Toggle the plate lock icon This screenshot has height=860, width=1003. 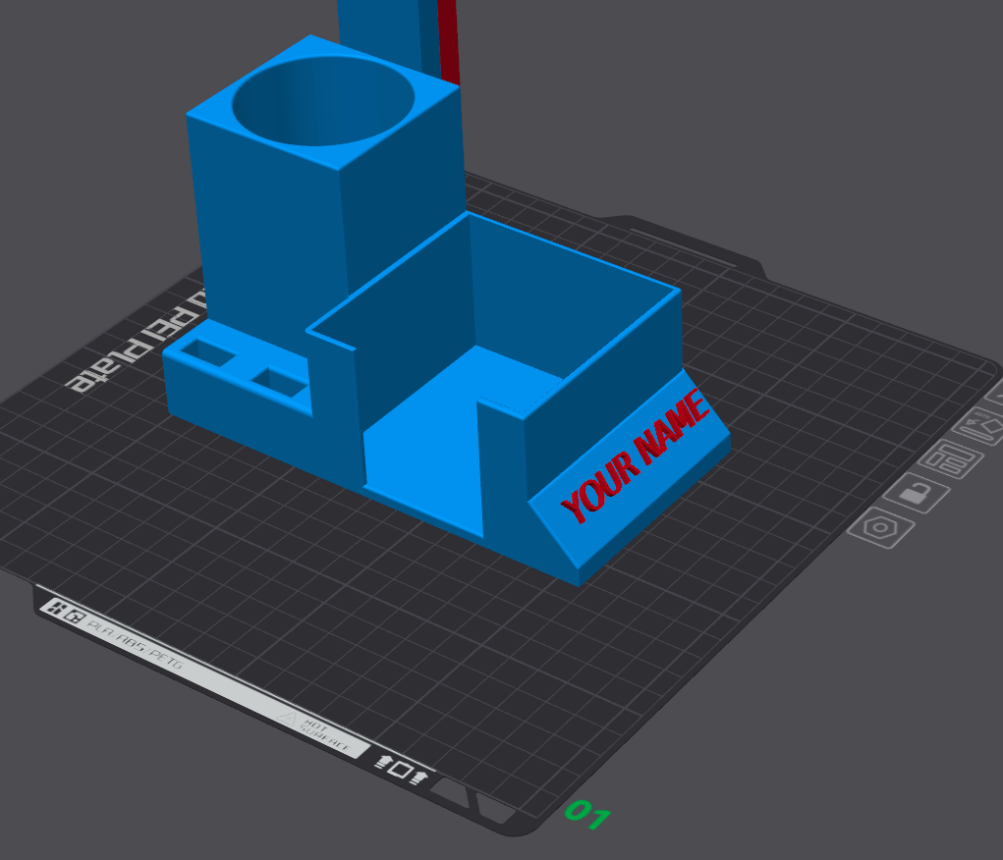tap(916, 493)
